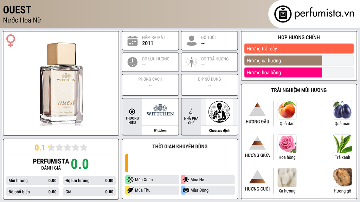Click the Nước Hoa Nữ subtitle
Screen dimensions: 360x202
tap(22, 20)
